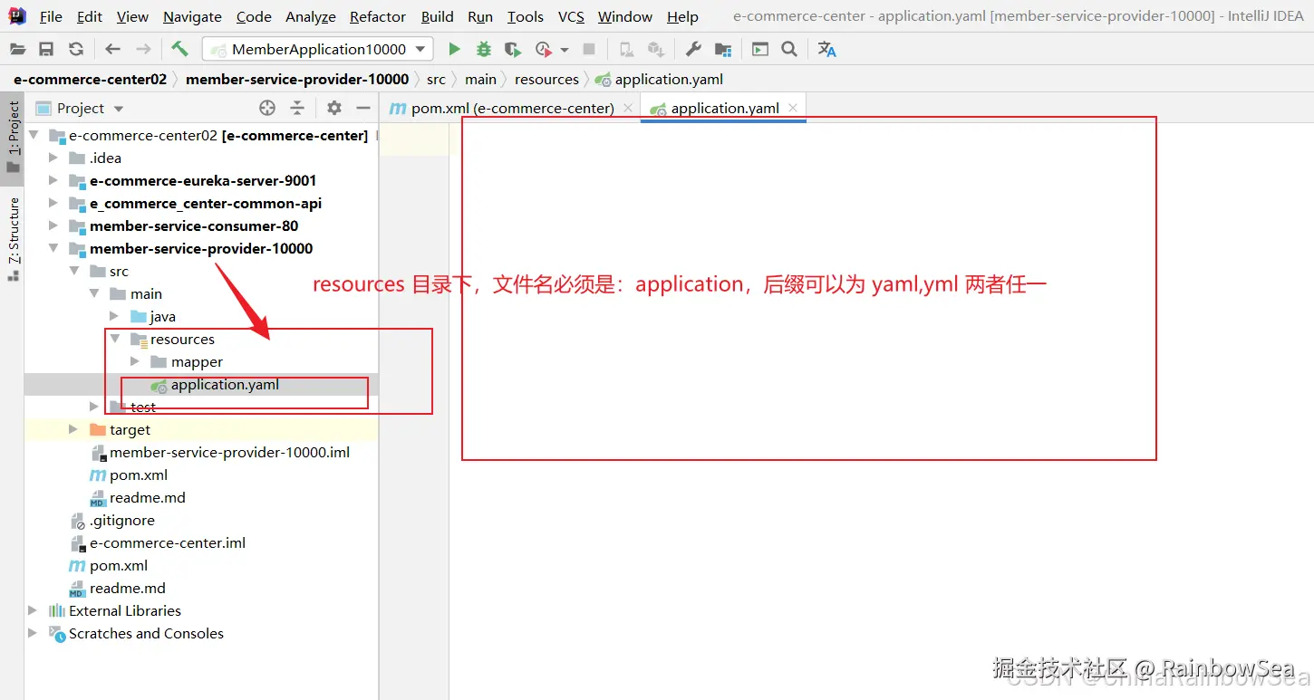1314x700 pixels.
Task: Open settings with the wrench icon
Action: tap(693, 50)
